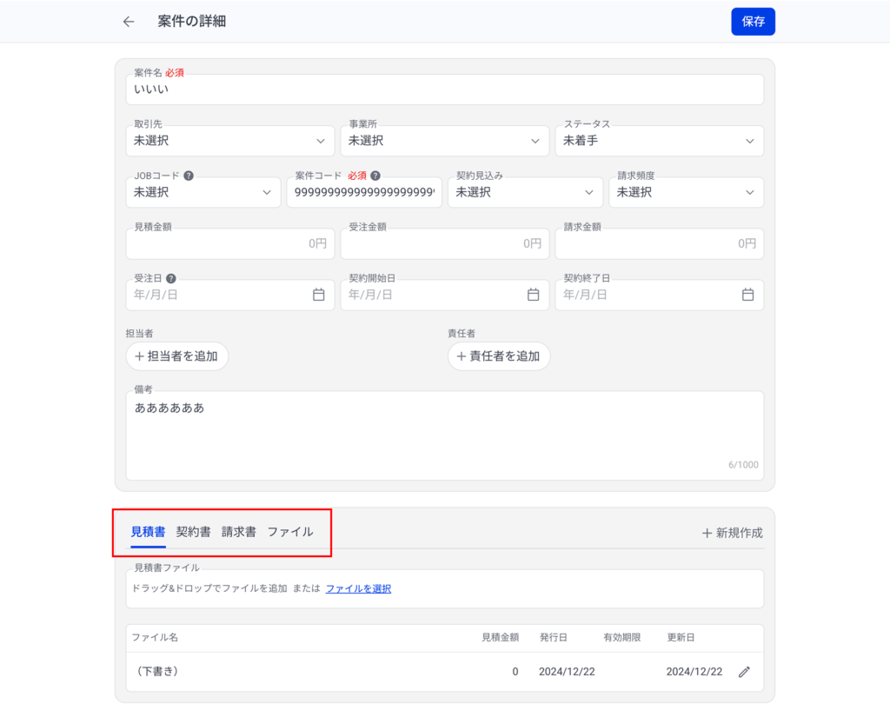
Task: Click the pencil edit icon for （下書き）row
Action: click(744, 672)
